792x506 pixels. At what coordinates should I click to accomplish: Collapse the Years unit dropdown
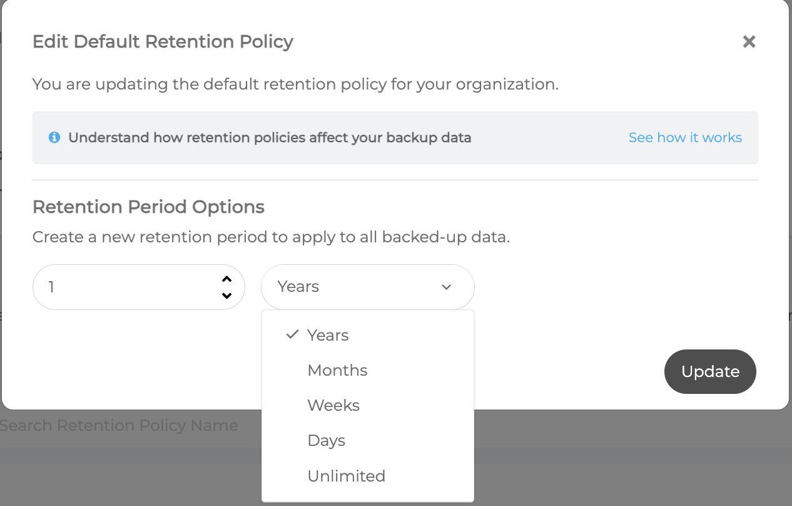point(368,287)
